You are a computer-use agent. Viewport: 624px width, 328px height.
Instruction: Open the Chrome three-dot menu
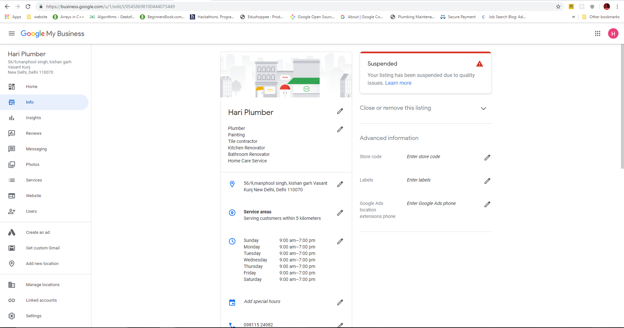coord(617,6)
